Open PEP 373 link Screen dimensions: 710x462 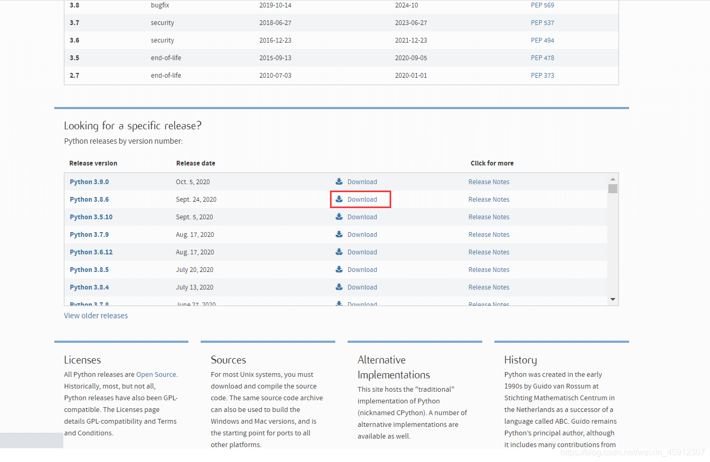pyautogui.click(x=542, y=76)
